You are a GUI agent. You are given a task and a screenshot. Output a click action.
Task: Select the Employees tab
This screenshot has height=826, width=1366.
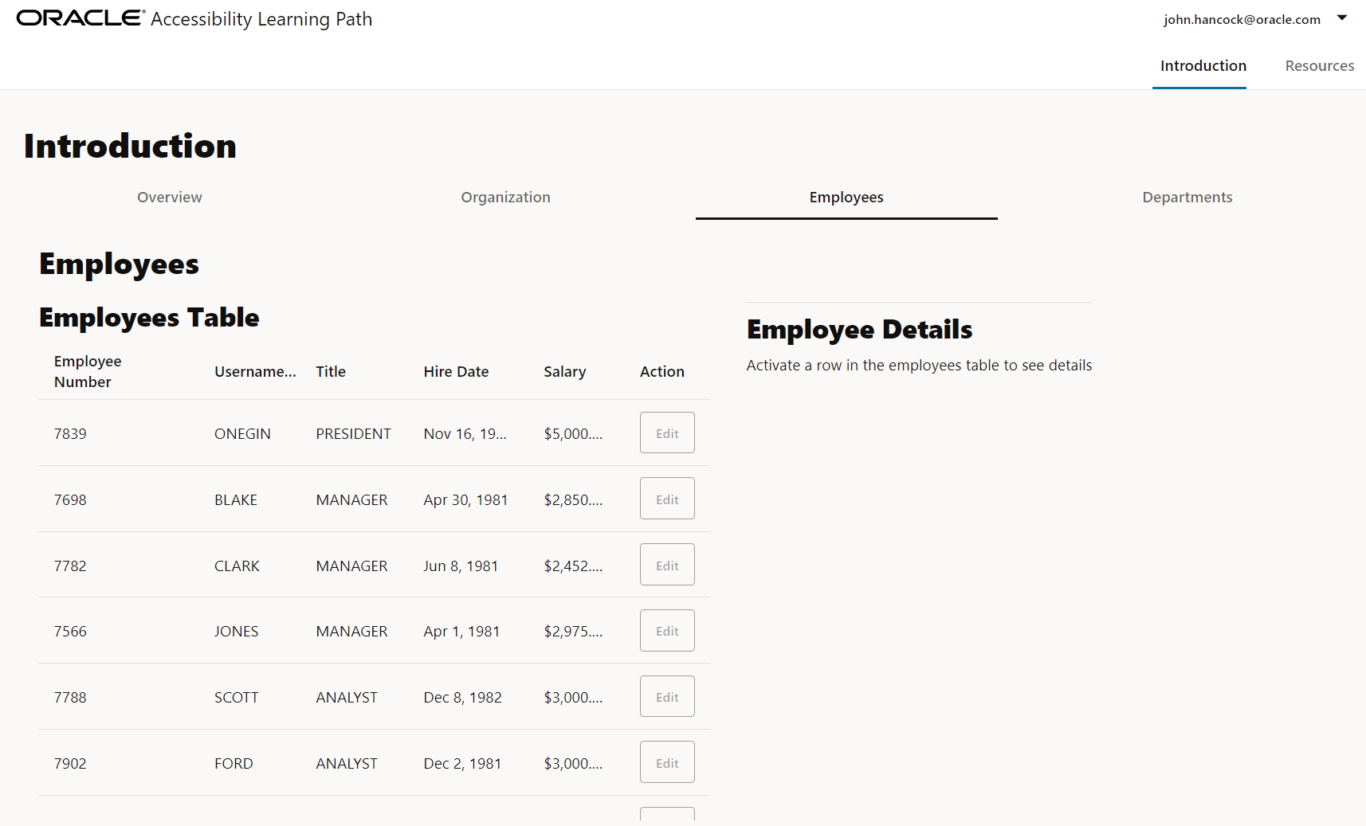(x=846, y=197)
